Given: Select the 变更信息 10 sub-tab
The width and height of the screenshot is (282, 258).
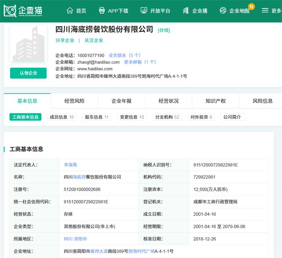Looking at the screenshot, I should (132, 117).
